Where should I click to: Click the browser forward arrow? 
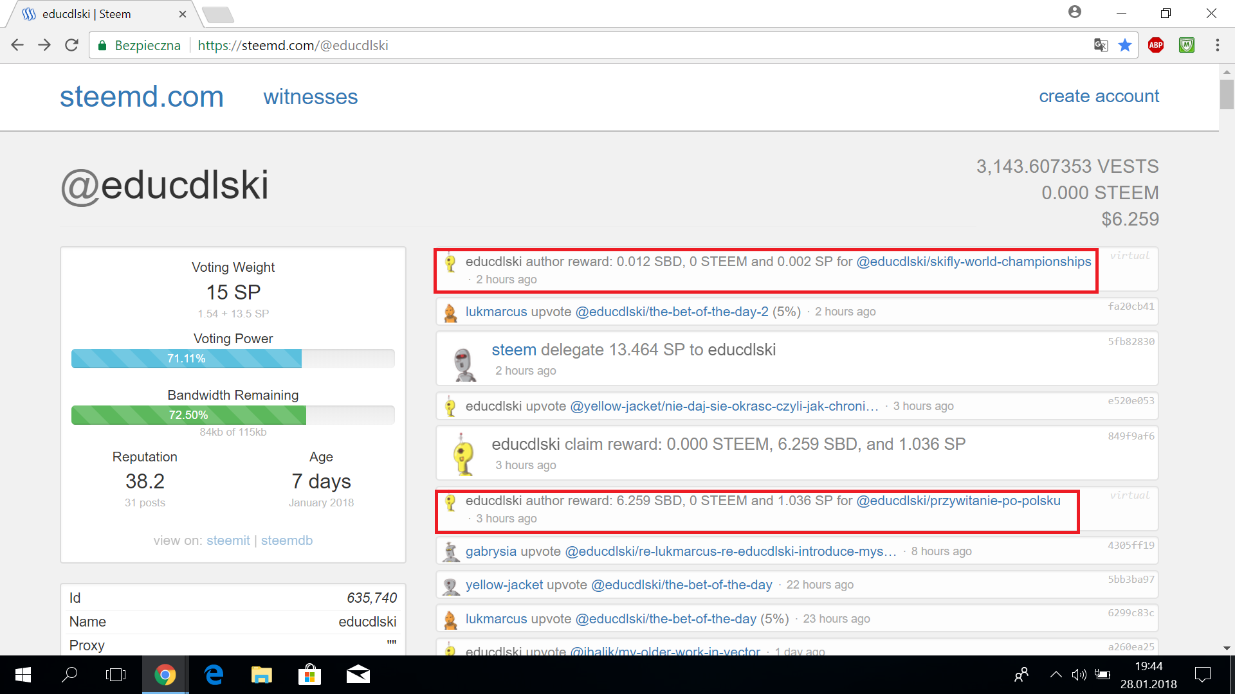coord(44,45)
